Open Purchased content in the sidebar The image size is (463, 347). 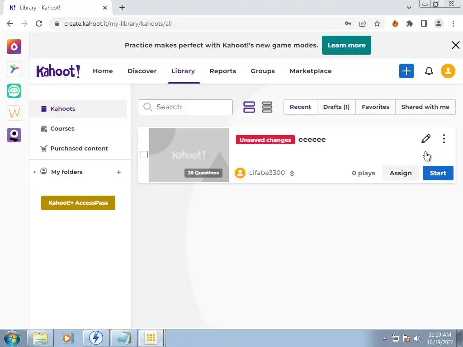coord(78,148)
